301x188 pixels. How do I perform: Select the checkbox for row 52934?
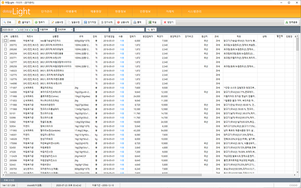[x=5, y=126]
